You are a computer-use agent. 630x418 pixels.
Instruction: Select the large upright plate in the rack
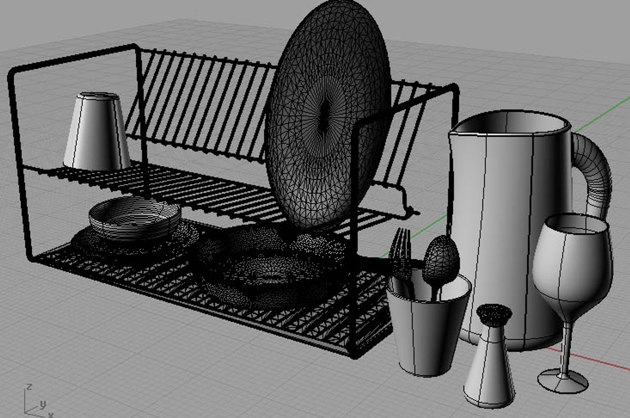[x=329, y=116]
